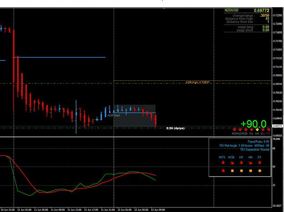The width and height of the screenshot is (284, 212).
Task: Click the red trend arrow above M5
Action: click(x=234, y=129)
